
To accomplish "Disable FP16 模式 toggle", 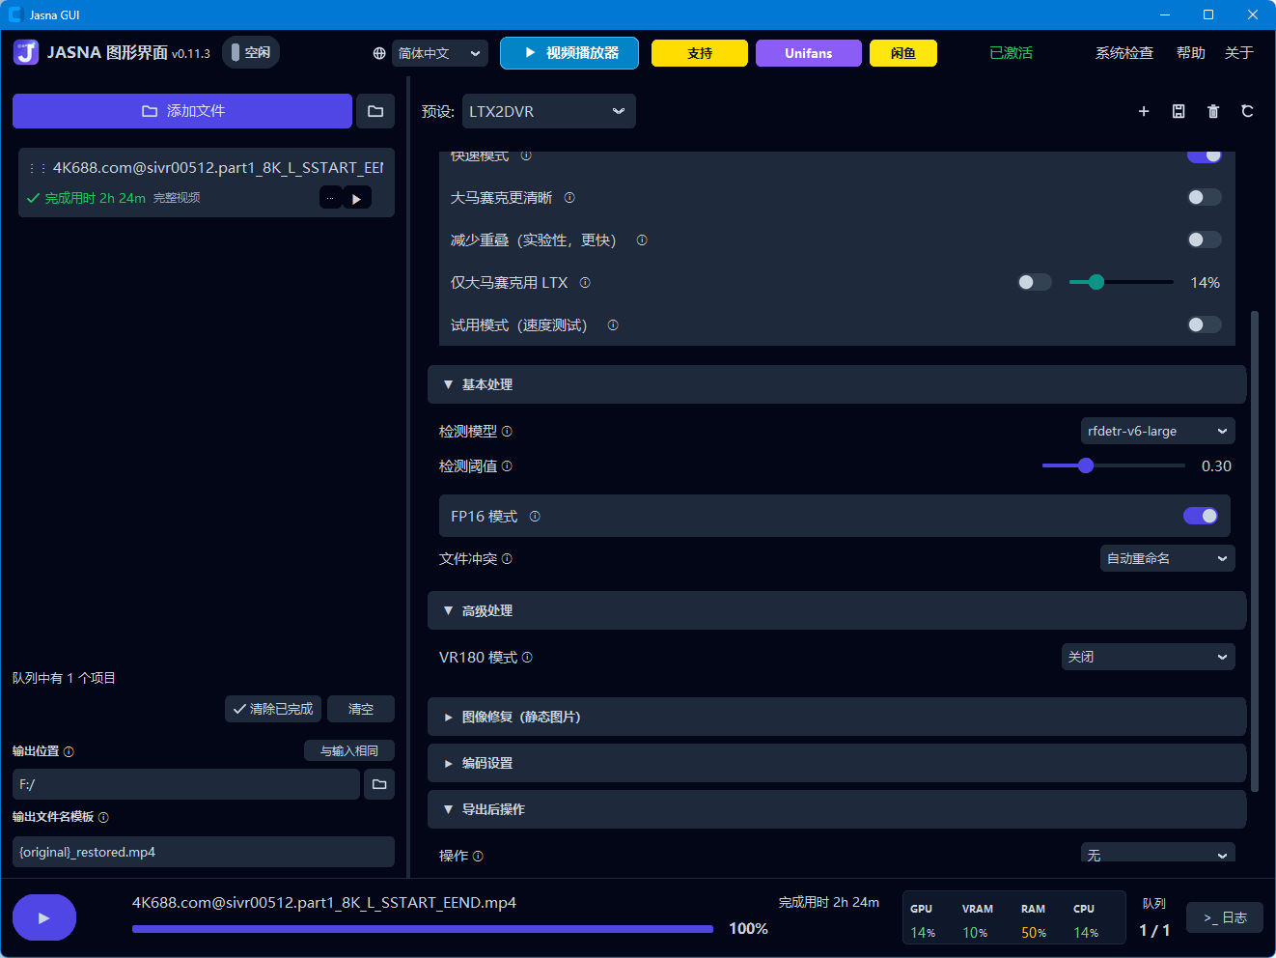I will pyautogui.click(x=1201, y=516).
